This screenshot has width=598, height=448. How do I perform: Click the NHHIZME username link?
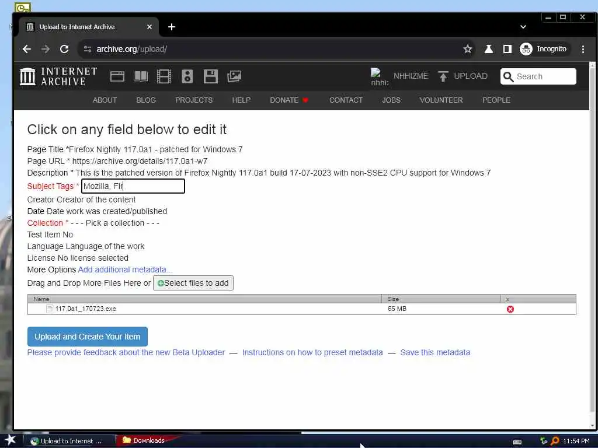[x=411, y=76]
